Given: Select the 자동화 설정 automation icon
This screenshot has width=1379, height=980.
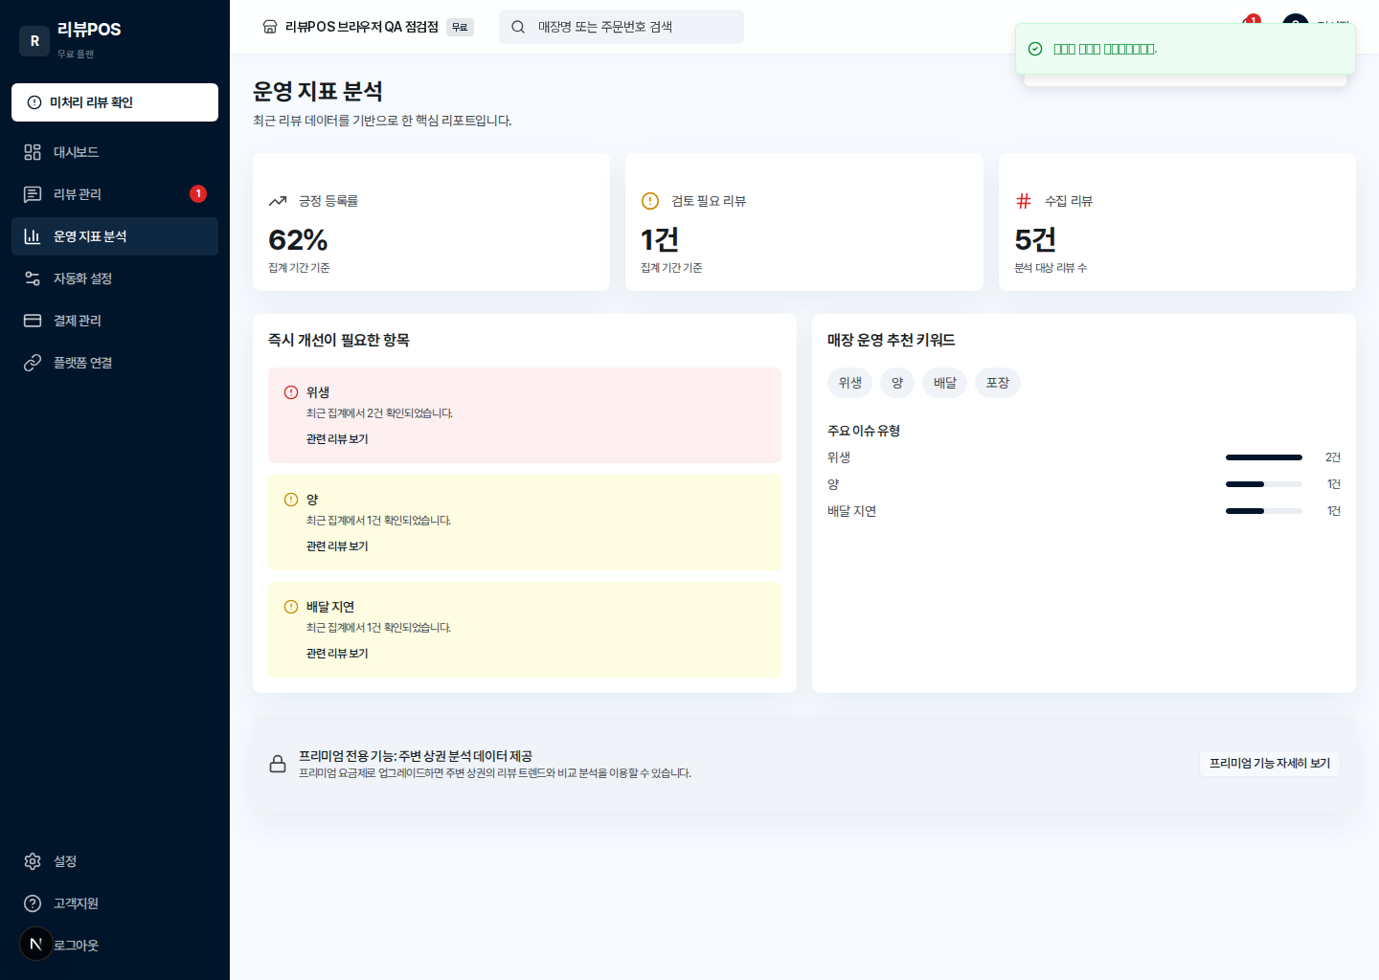Looking at the screenshot, I should click(32, 278).
